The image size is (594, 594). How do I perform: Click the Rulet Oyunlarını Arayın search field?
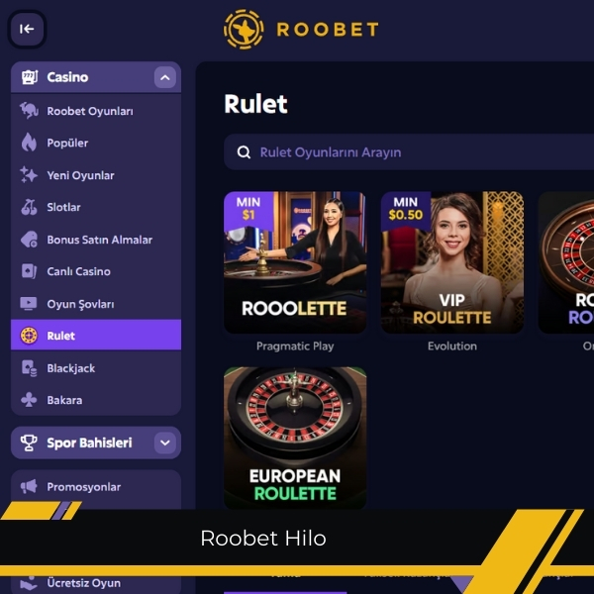coord(409,152)
